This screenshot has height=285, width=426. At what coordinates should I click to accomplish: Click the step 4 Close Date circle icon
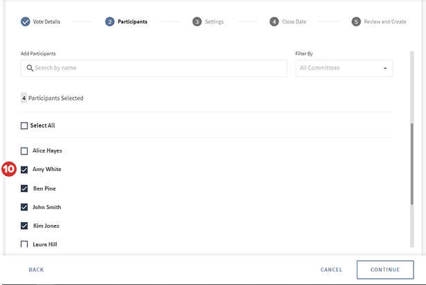pos(275,21)
